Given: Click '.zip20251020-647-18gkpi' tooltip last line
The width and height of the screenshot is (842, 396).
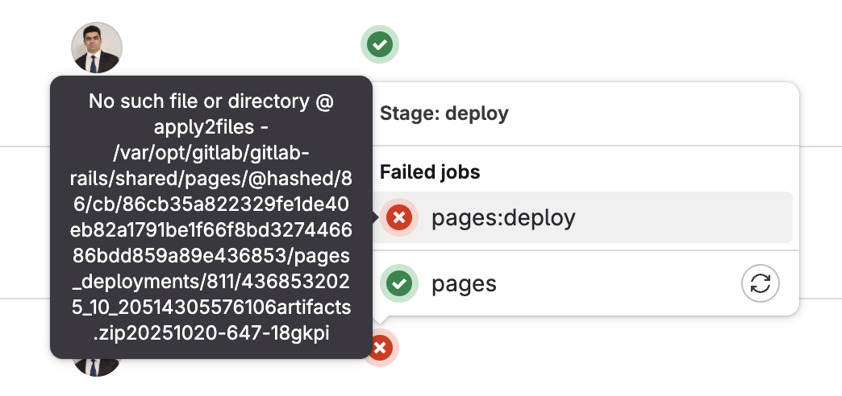Looking at the screenshot, I should coord(211,333).
